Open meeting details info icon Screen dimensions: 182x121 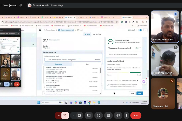coord(21,5)
